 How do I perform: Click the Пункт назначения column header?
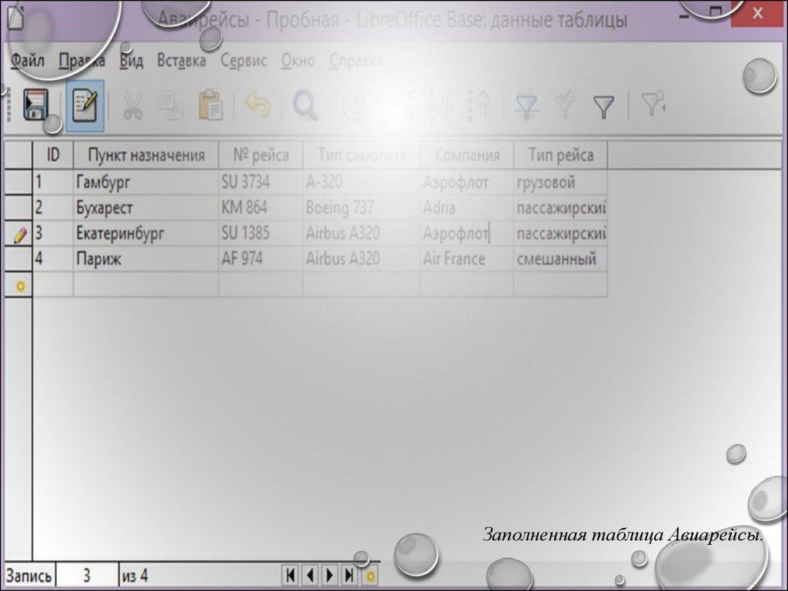coord(145,155)
